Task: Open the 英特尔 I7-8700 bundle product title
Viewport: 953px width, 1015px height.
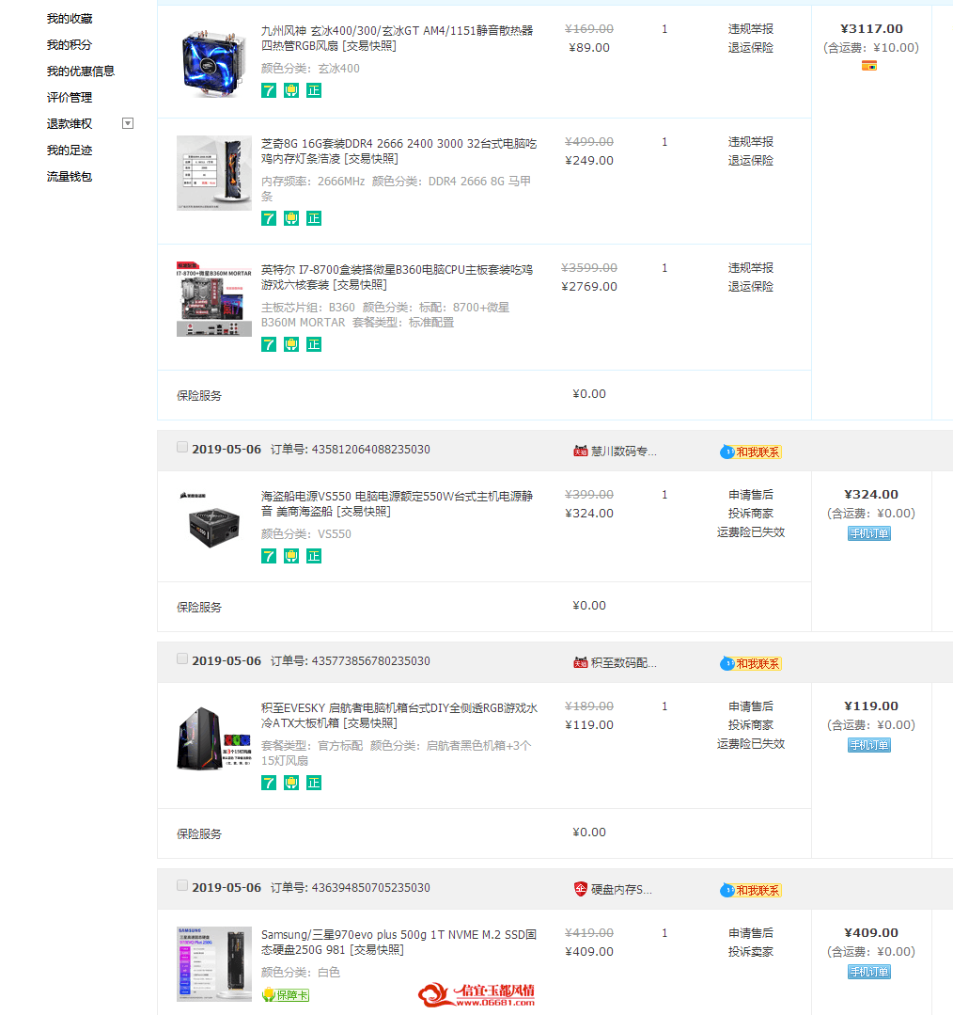Action: coord(397,278)
